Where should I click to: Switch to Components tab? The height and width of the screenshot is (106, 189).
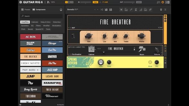39,10
